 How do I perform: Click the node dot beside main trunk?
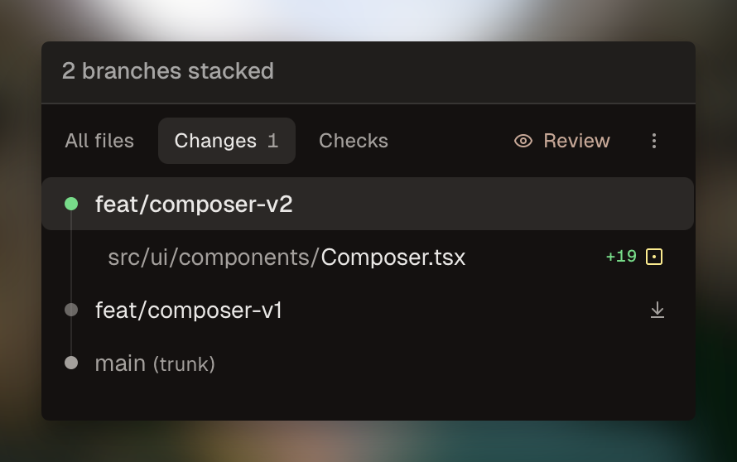[71, 363]
